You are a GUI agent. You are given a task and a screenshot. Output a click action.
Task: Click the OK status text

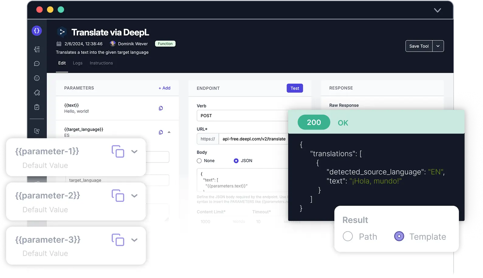click(343, 123)
